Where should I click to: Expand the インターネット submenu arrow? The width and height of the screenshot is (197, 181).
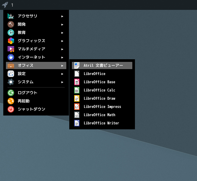pos(62,58)
